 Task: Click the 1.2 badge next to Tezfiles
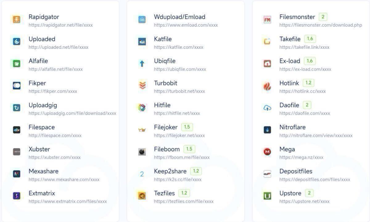(184, 193)
